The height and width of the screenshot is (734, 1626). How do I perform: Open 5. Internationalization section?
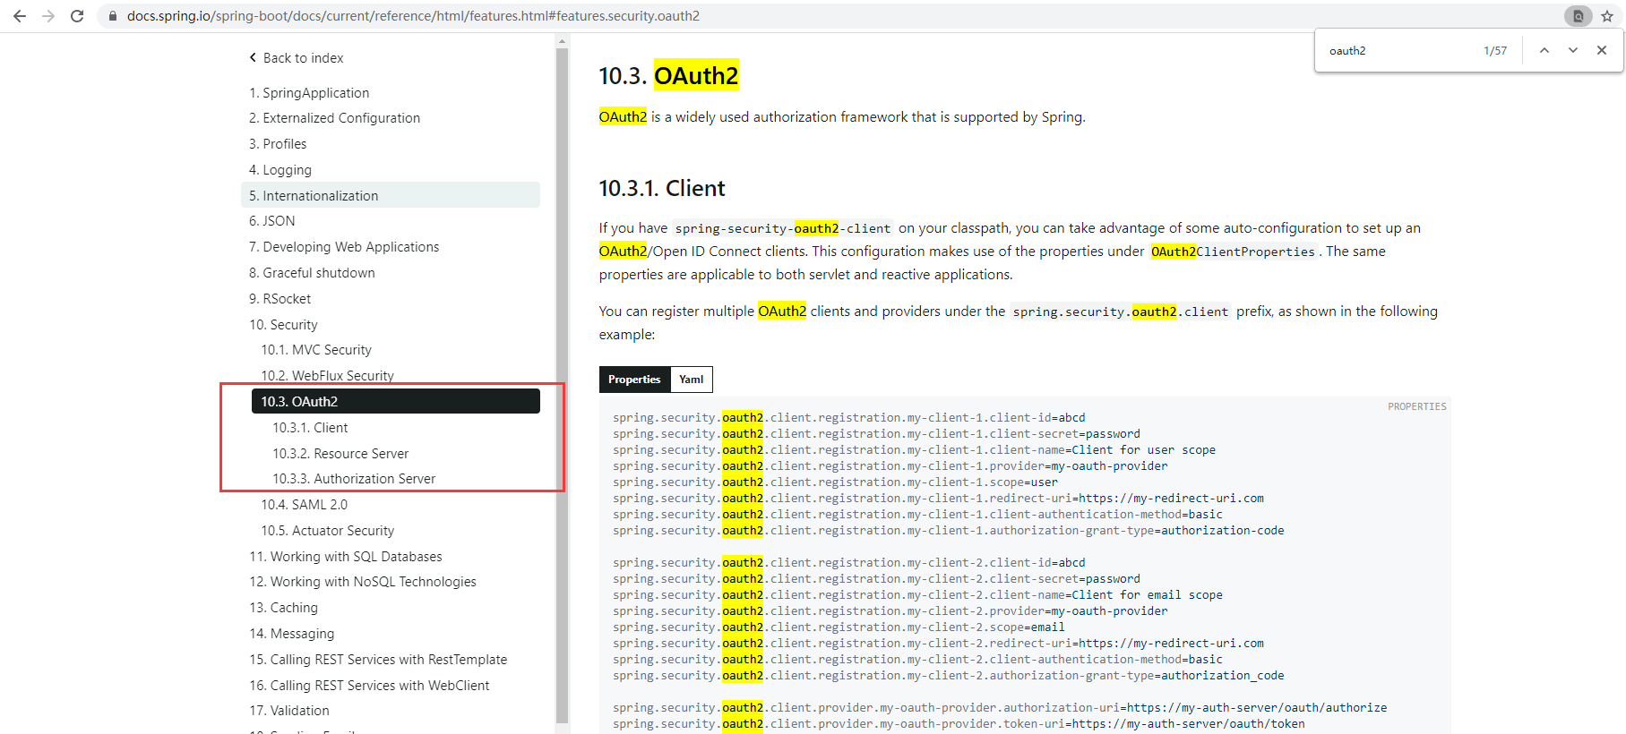(x=391, y=195)
